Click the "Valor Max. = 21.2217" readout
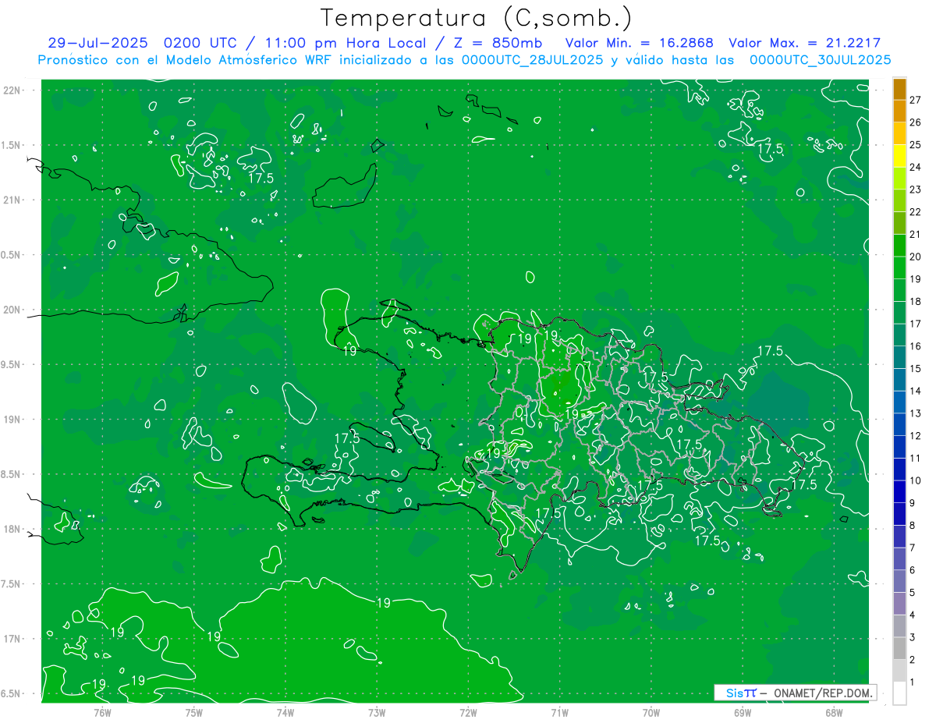This screenshot has height=723, width=936. (x=804, y=43)
